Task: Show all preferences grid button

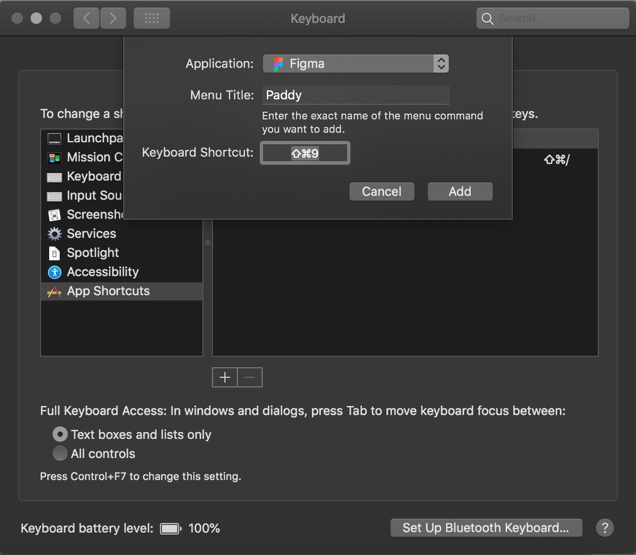Action: [x=152, y=18]
